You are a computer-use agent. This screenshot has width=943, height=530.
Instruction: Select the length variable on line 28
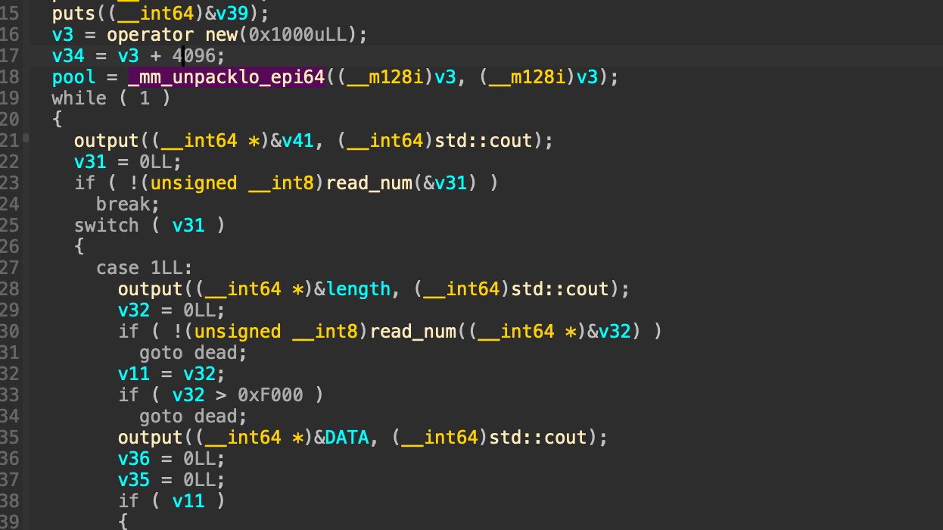[x=358, y=289]
